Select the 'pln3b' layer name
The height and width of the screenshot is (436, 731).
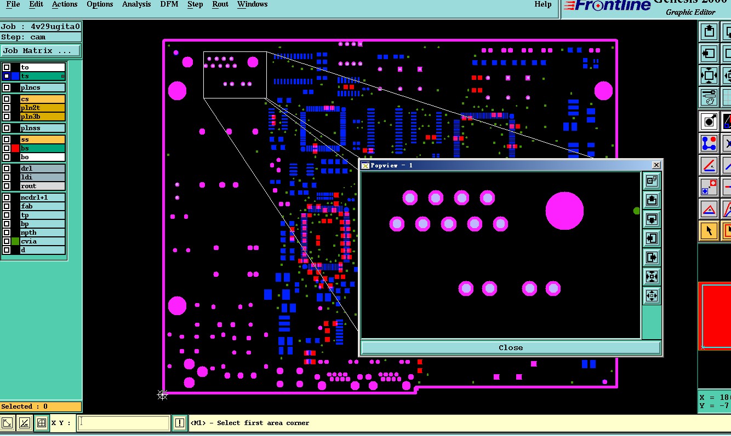tap(42, 117)
